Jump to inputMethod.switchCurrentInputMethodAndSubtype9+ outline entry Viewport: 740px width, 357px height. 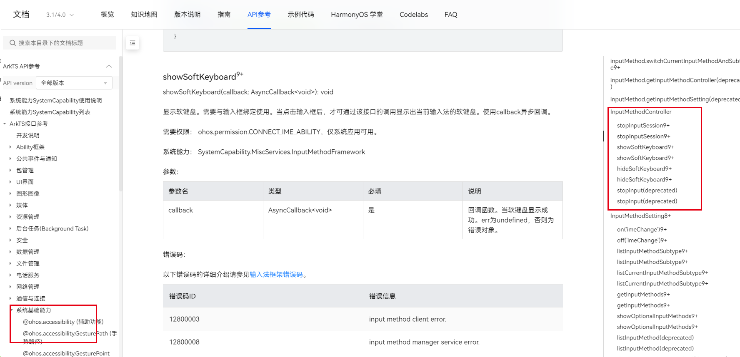(675, 64)
